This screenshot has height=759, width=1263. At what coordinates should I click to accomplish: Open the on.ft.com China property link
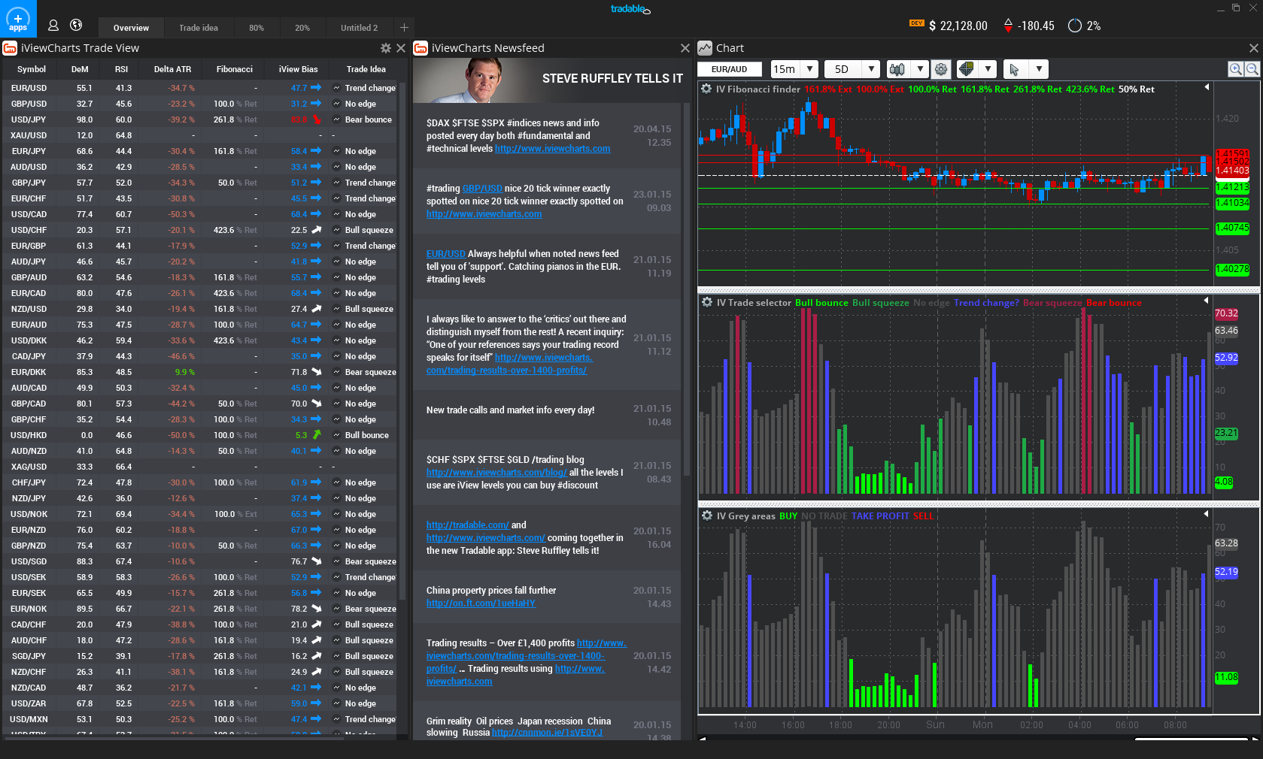481,603
